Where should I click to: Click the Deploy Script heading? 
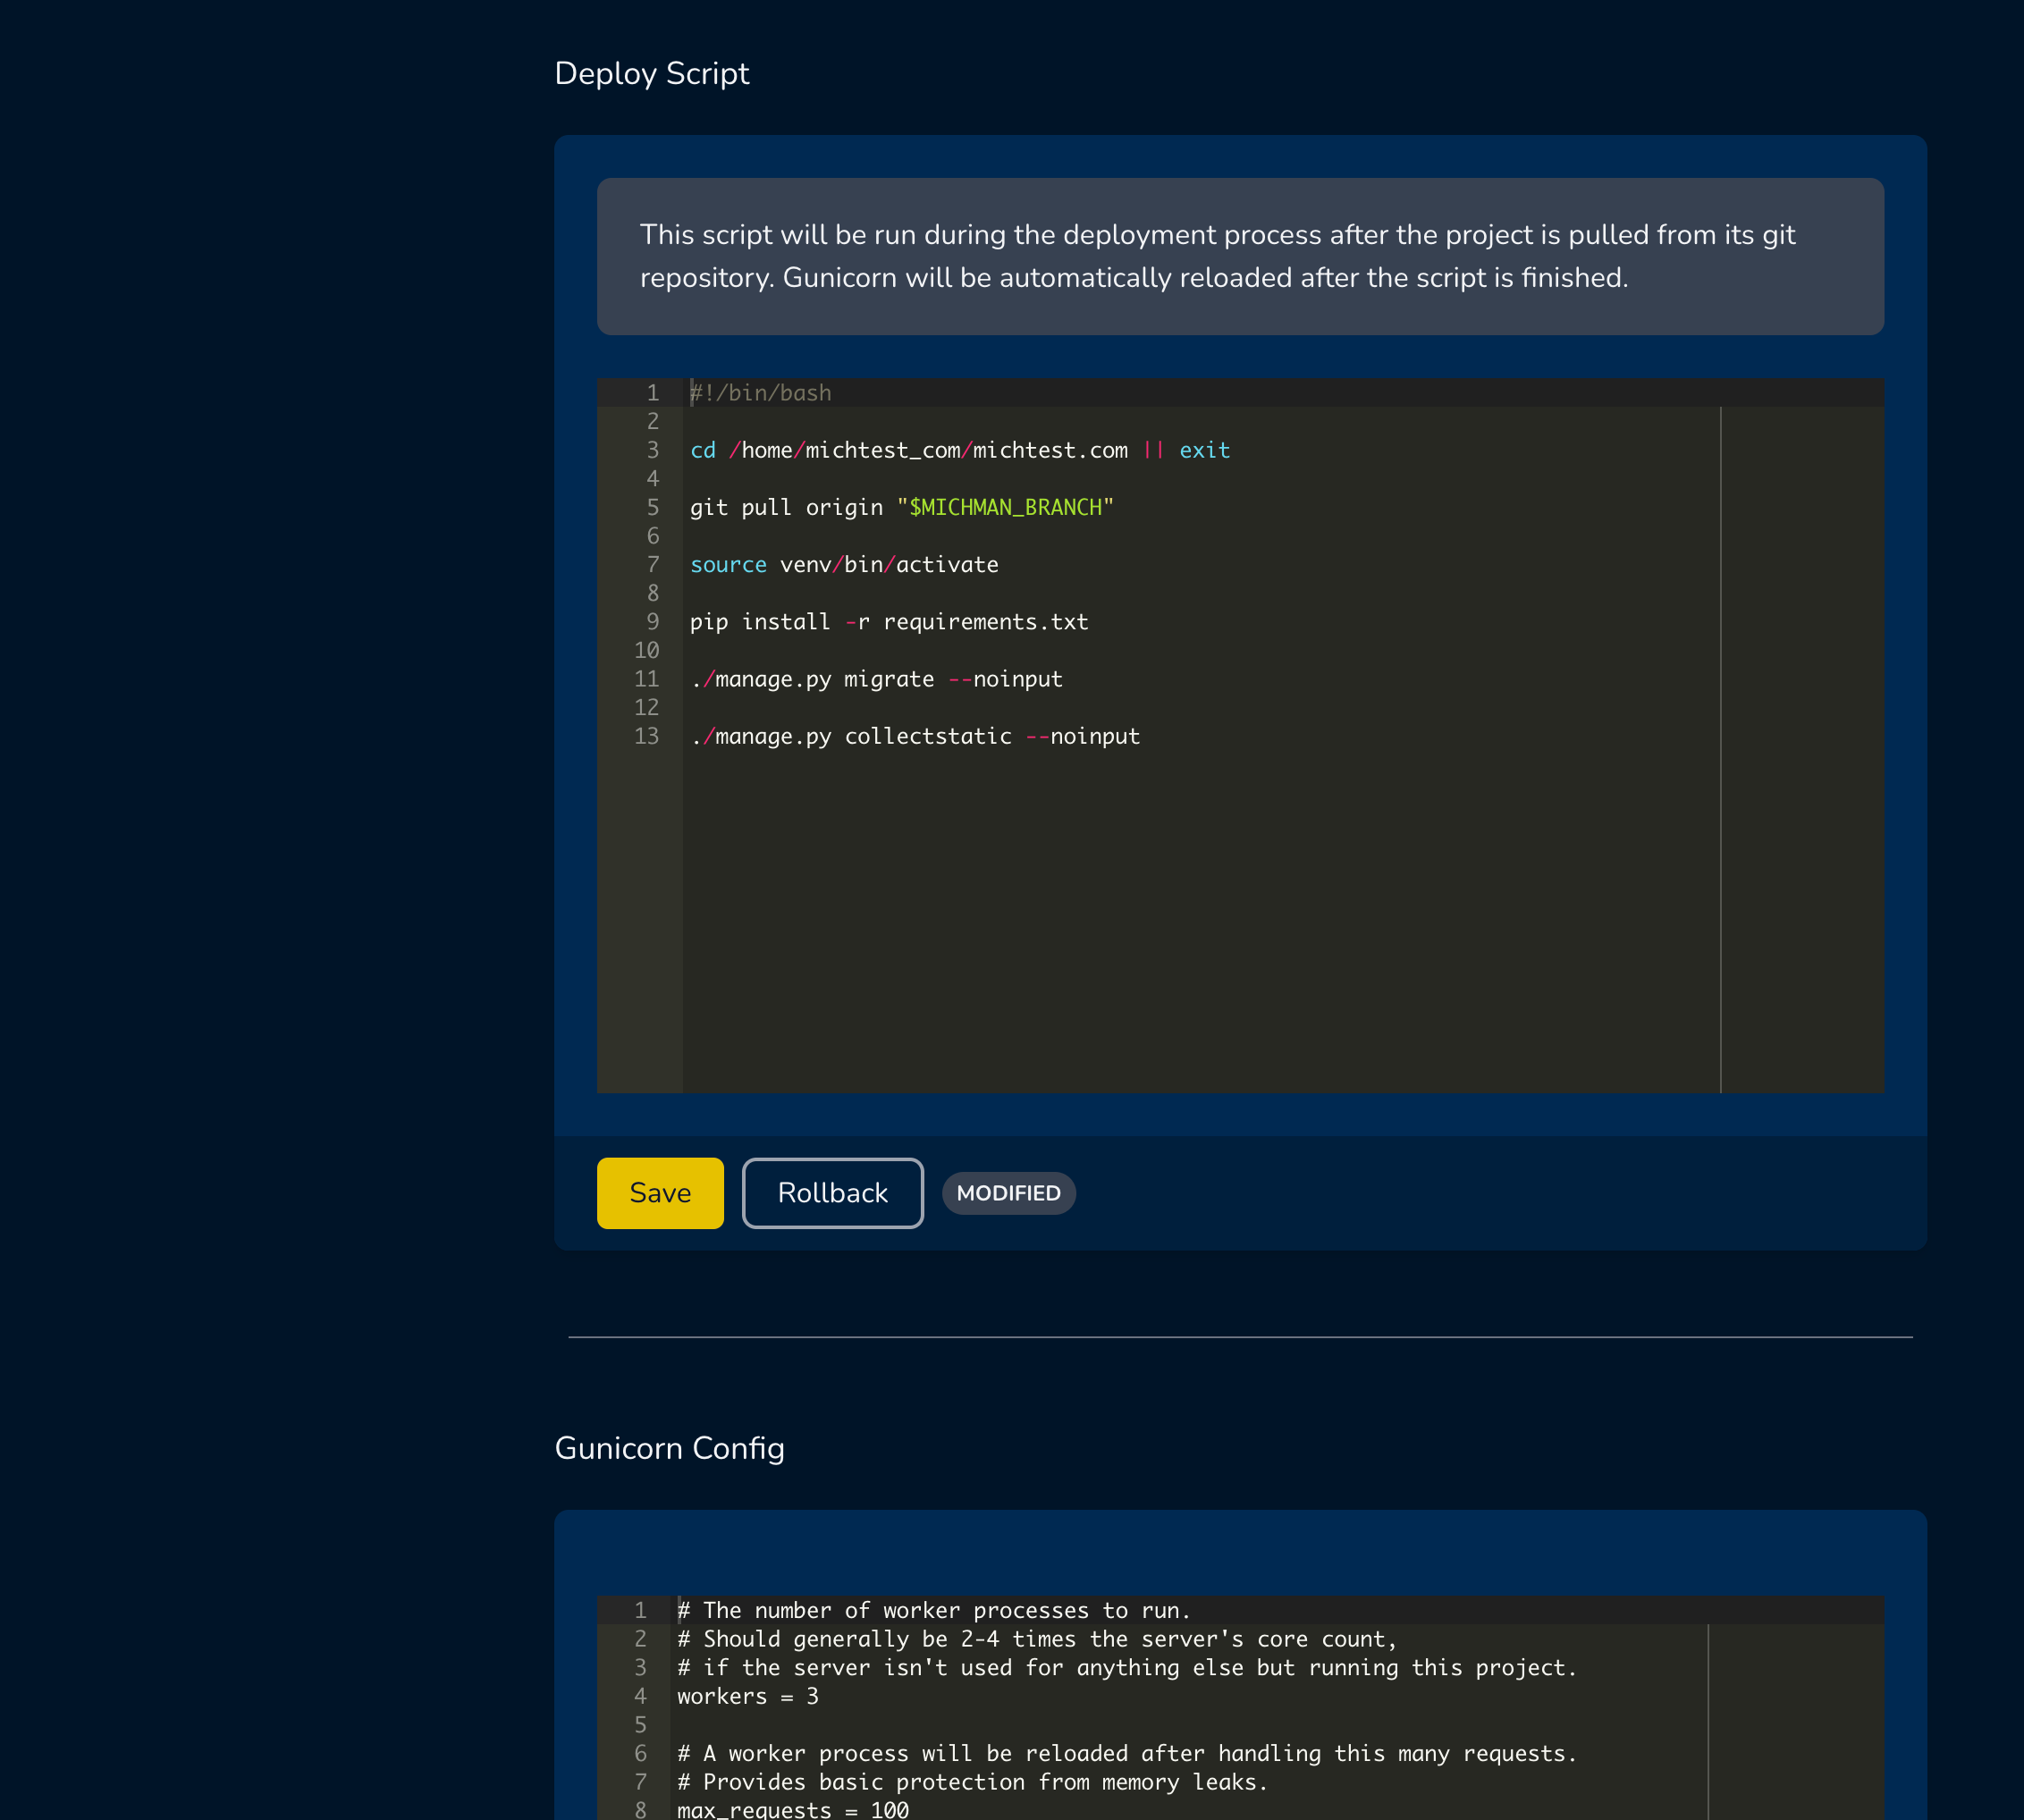[x=651, y=73]
